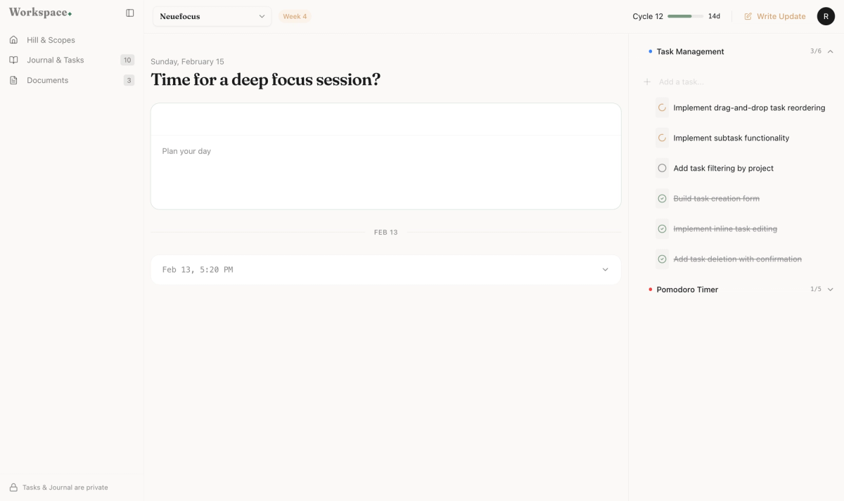Open the Neuefocus workspace dropdown

211,16
